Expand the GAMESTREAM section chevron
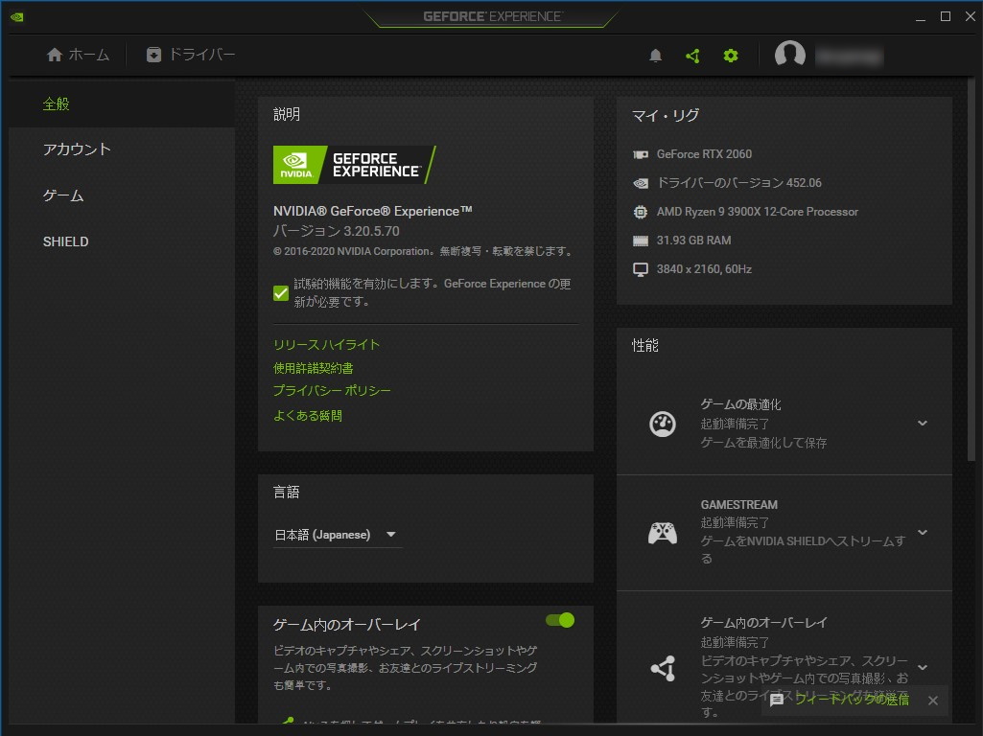 [922, 534]
